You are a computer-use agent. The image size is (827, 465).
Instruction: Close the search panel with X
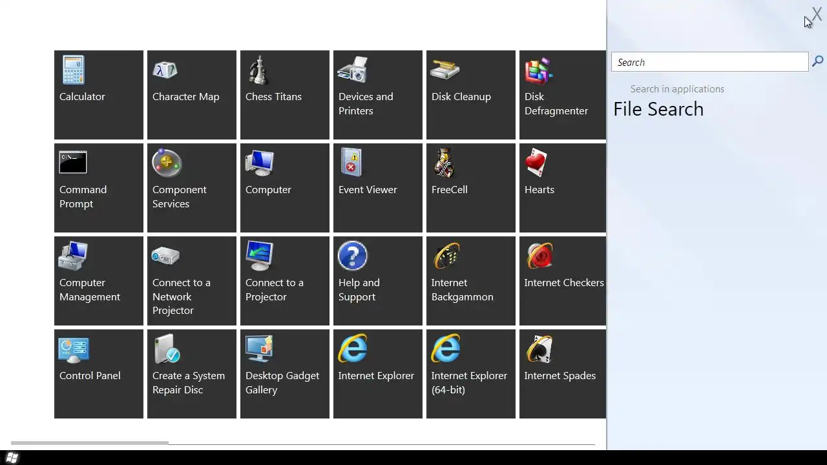click(x=817, y=15)
